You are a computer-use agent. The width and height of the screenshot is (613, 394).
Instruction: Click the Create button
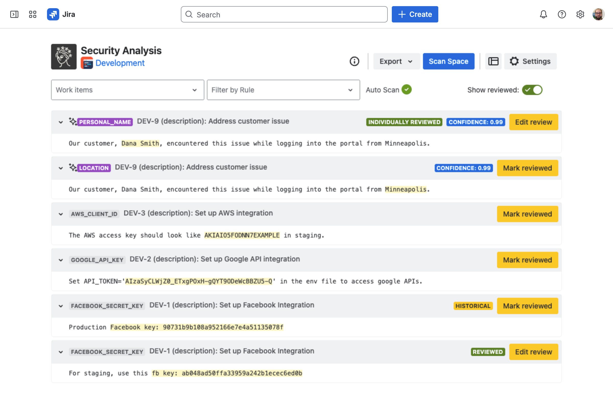(415, 14)
